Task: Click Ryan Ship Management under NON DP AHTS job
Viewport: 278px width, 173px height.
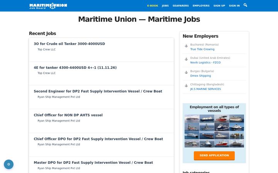Action: point(59,121)
